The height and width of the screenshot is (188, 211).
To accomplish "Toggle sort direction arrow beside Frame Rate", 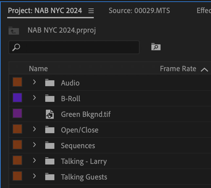I will (x=204, y=70).
